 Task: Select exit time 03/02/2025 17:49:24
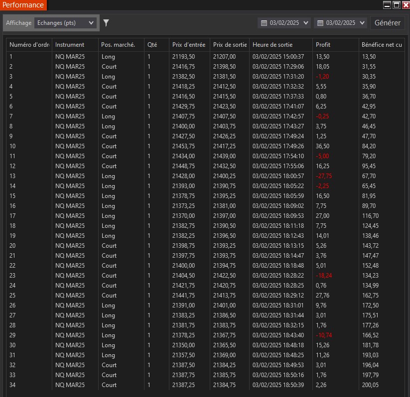pyautogui.click(x=278, y=136)
